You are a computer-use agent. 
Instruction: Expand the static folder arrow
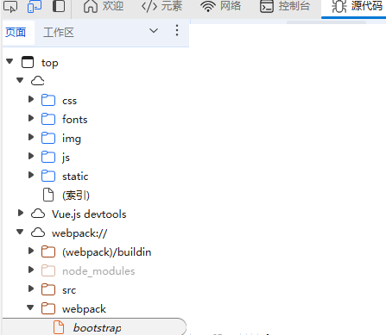pos(31,175)
